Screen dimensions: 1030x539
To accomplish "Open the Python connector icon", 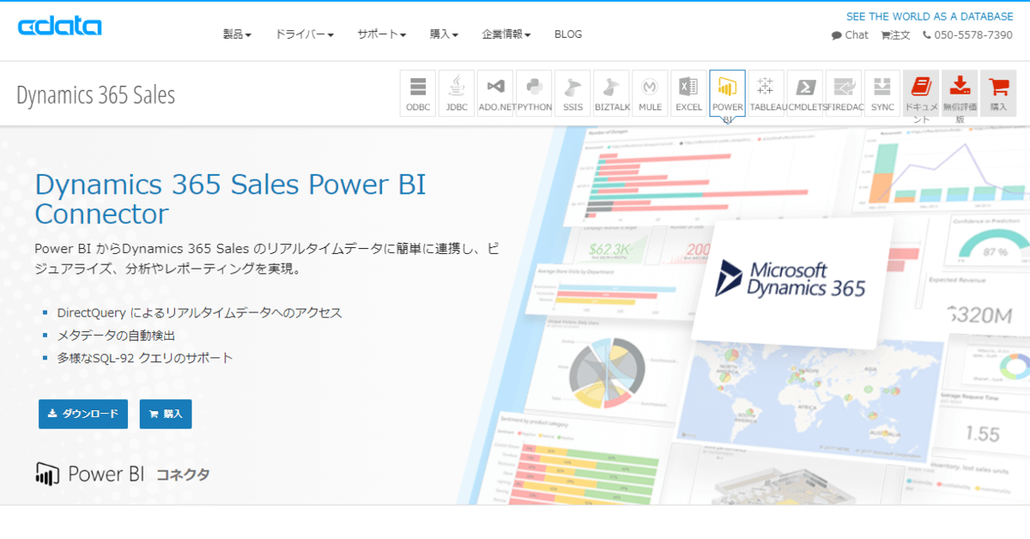I will pyautogui.click(x=534, y=93).
